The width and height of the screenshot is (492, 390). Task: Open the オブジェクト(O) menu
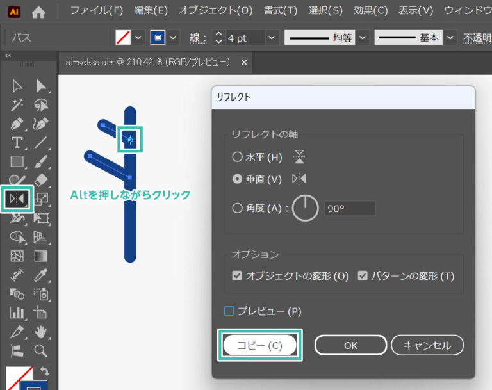215,11
